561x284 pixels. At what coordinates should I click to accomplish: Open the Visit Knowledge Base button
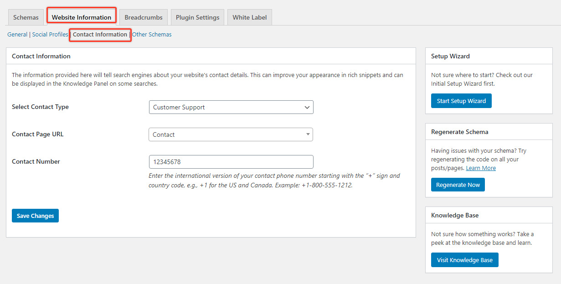tap(464, 259)
